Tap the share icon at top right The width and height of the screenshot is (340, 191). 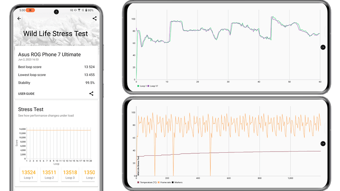pos(94,18)
